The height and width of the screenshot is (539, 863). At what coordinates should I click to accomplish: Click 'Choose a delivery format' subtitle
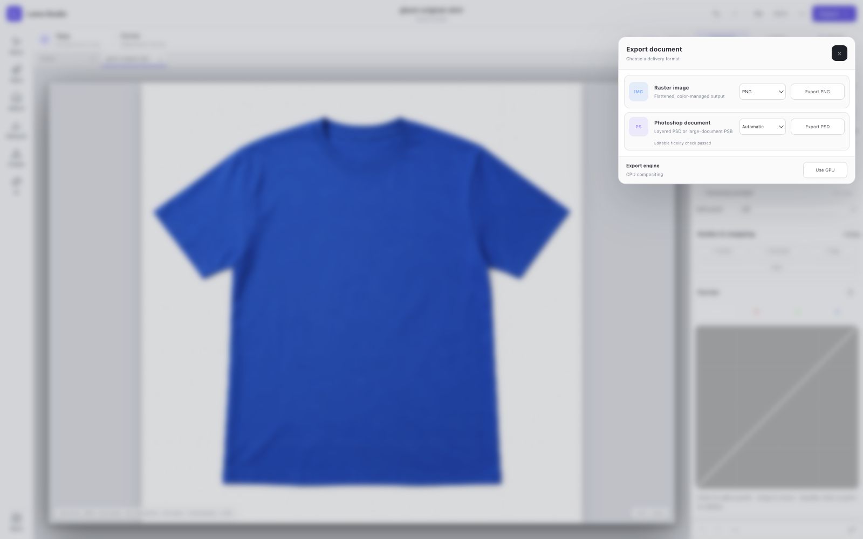(x=653, y=59)
